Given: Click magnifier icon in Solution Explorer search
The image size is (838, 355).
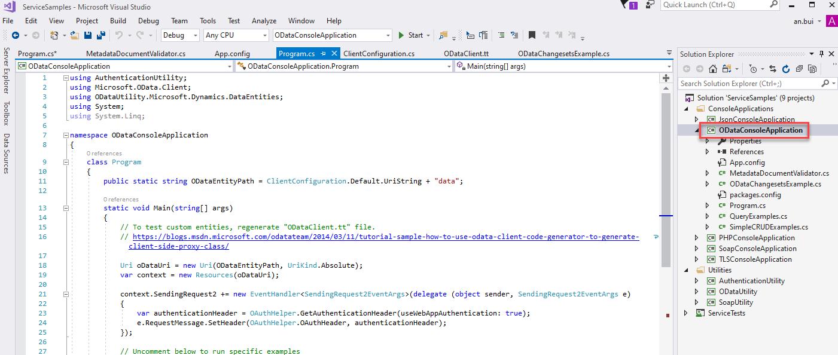Looking at the screenshot, I should [x=825, y=83].
